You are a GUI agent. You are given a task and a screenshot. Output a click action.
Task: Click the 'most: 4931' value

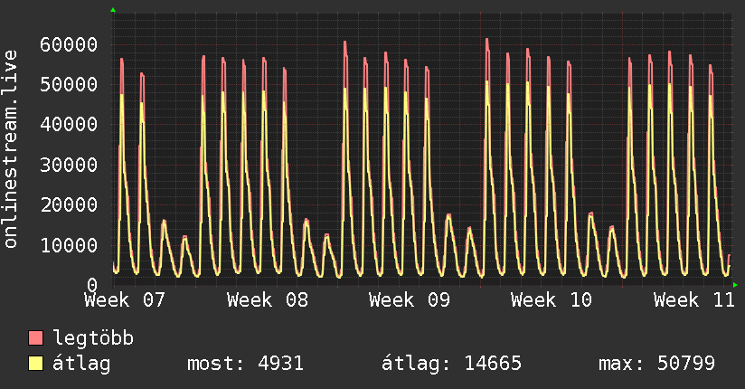coord(245,364)
